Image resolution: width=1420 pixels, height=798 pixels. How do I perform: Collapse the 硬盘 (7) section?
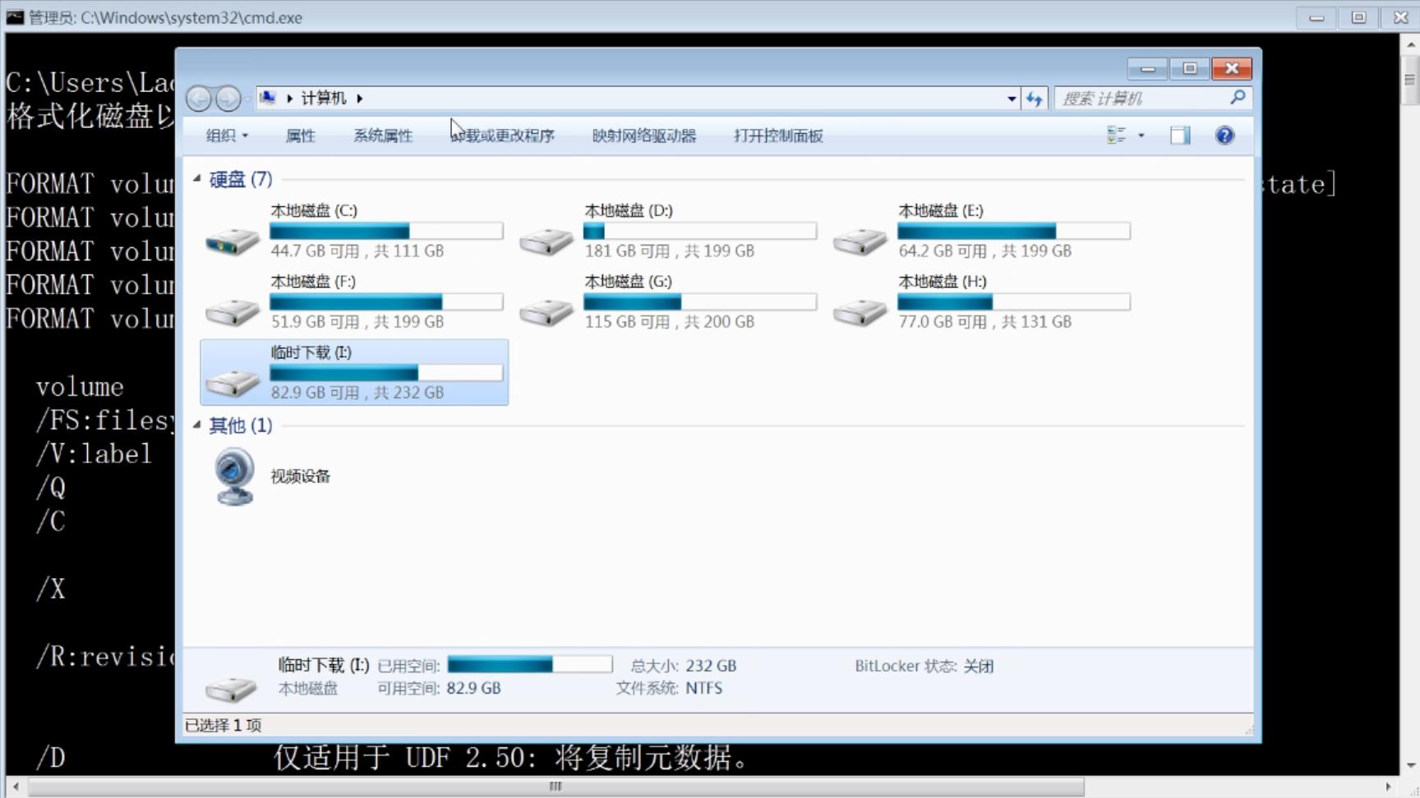[x=196, y=179]
